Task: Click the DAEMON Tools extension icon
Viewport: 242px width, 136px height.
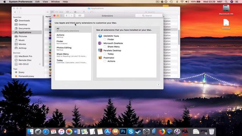Action: pyautogui.click(x=100, y=36)
